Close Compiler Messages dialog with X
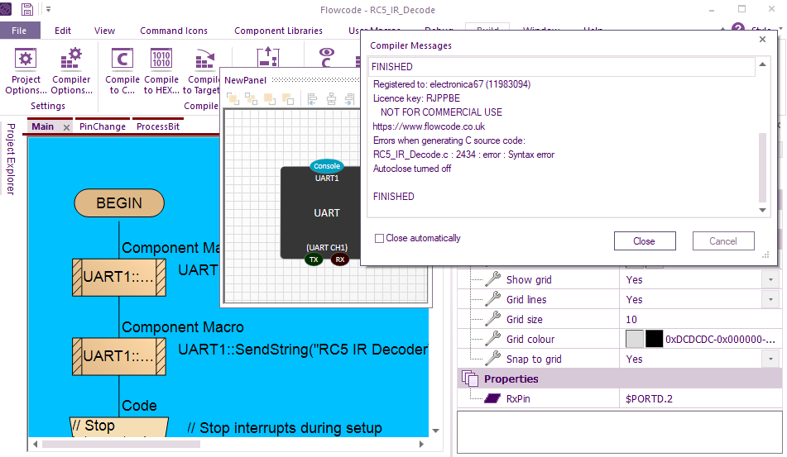The image size is (787, 457). click(x=762, y=39)
